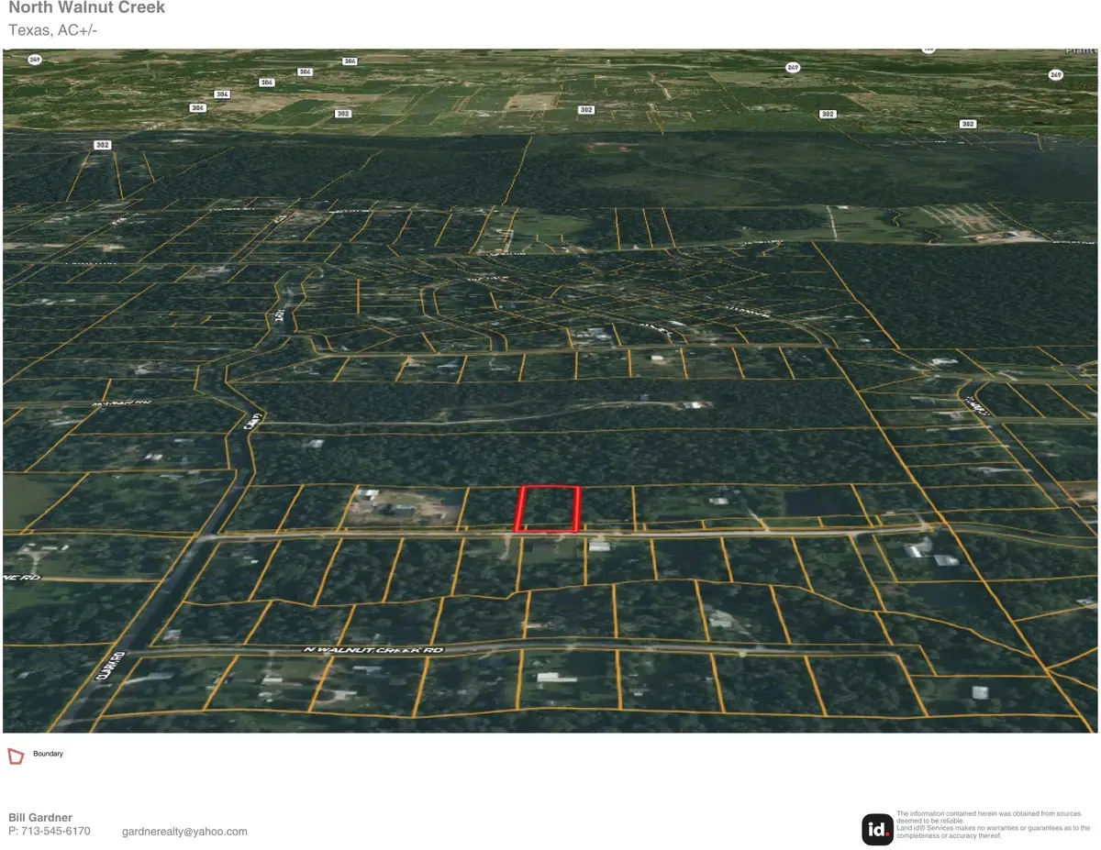Image resolution: width=1101 pixels, height=850 pixels.
Task: Select the red-outlined property parcel on the map
Action: pos(549,506)
